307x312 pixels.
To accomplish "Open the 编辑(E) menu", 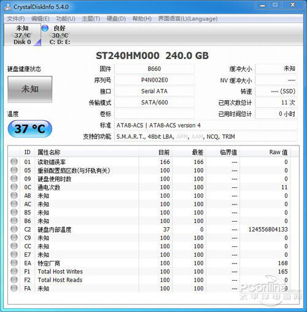I will [x=41, y=19].
